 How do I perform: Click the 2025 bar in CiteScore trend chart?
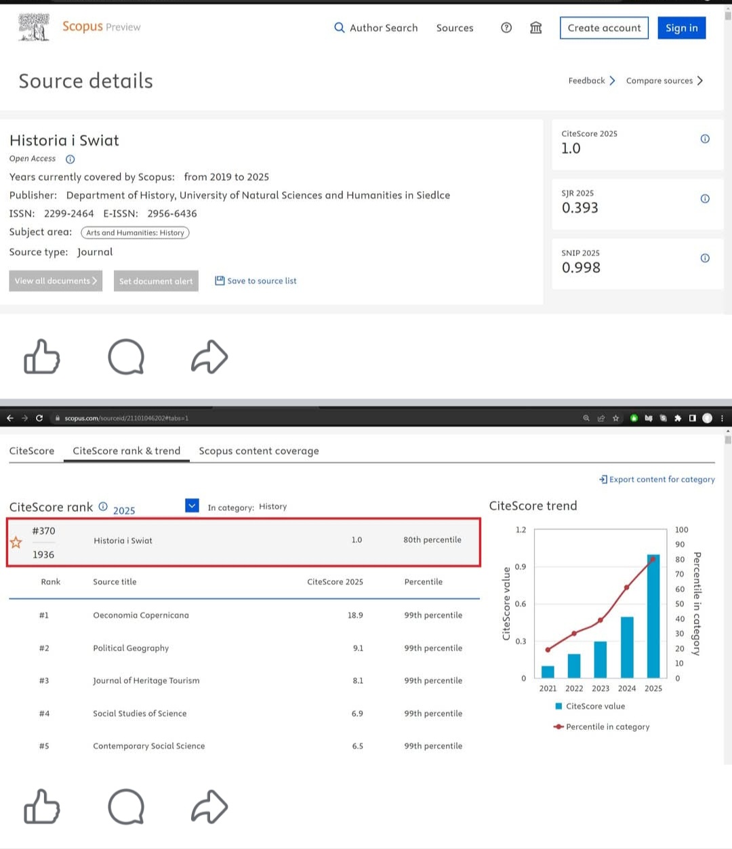click(653, 616)
